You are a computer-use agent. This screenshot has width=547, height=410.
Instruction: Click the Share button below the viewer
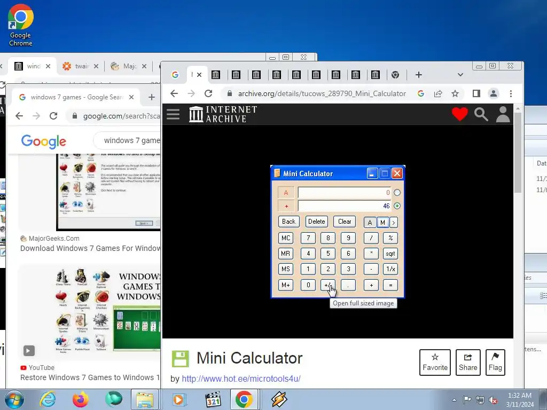(x=468, y=362)
